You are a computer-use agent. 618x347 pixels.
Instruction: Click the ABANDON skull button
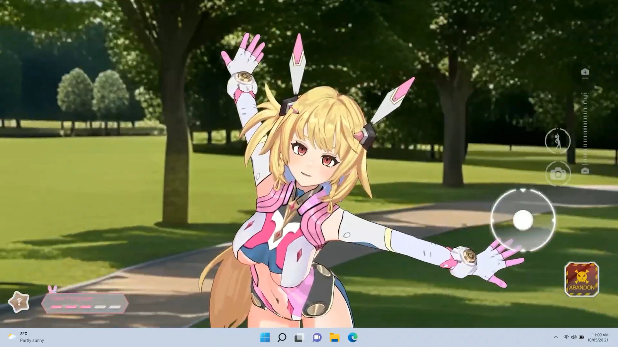click(582, 280)
